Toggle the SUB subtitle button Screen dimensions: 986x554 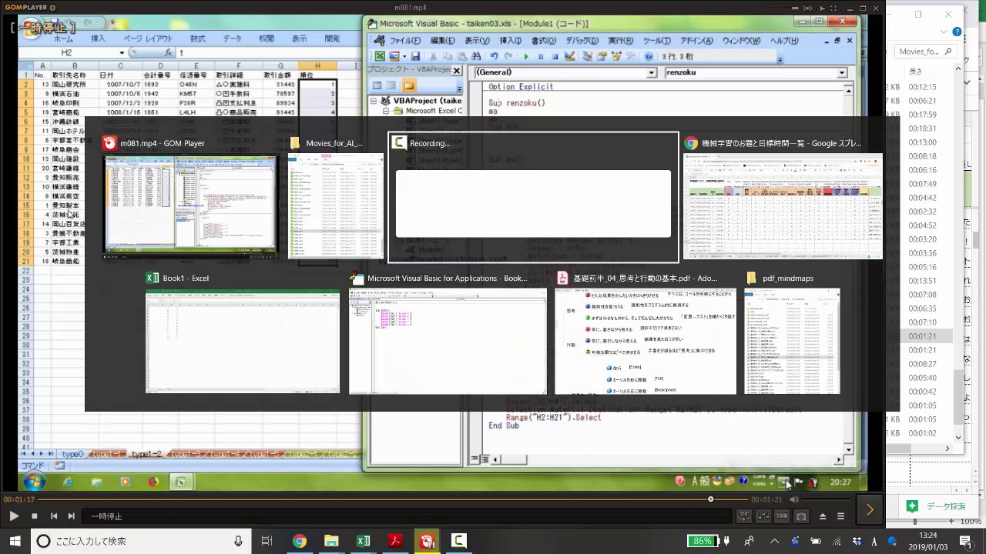(x=782, y=516)
